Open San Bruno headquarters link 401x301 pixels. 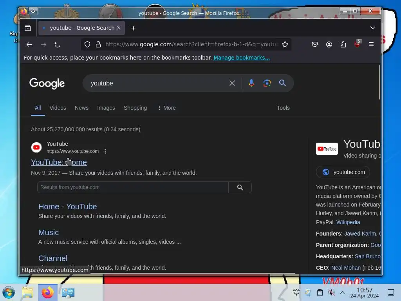(x=367, y=256)
